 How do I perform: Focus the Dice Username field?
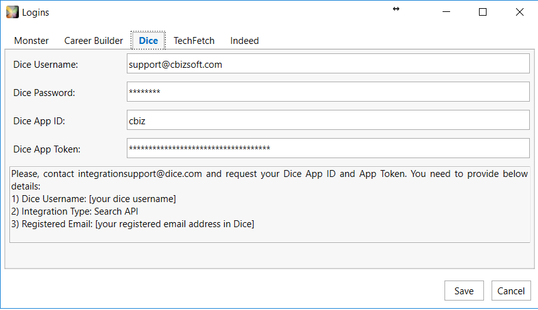pyautogui.click(x=328, y=63)
